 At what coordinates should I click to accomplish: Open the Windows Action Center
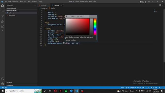pyautogui.click(x=162, y=91)
